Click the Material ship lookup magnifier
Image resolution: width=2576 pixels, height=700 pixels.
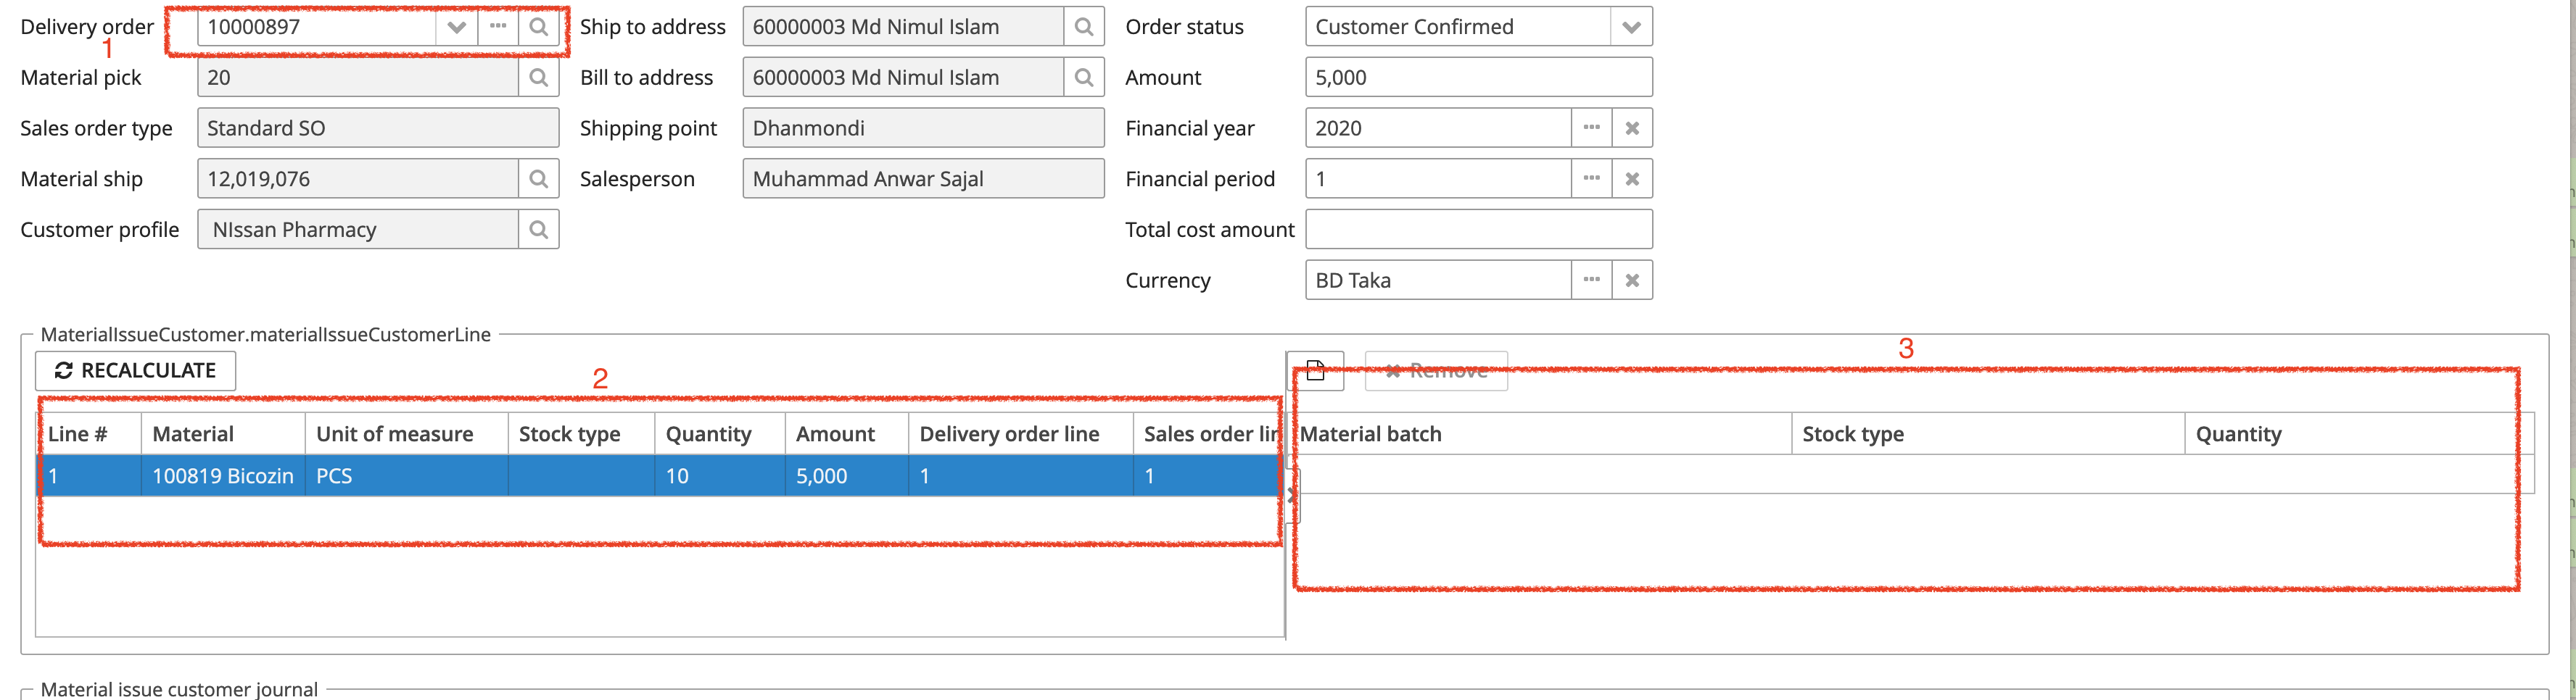click(538, 179)
